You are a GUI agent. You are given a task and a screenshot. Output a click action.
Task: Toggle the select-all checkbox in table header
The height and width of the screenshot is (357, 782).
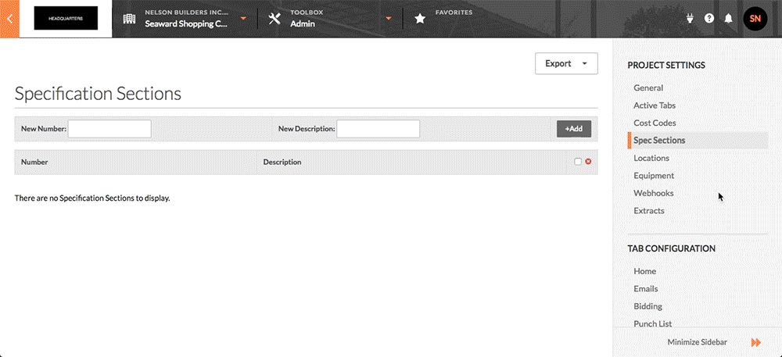click(x=578, y=162)
